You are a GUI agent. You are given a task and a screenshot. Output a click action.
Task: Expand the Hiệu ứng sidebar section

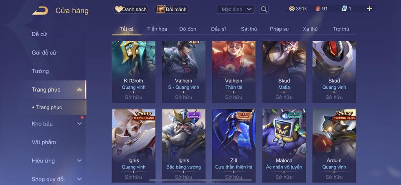[79, 160]
